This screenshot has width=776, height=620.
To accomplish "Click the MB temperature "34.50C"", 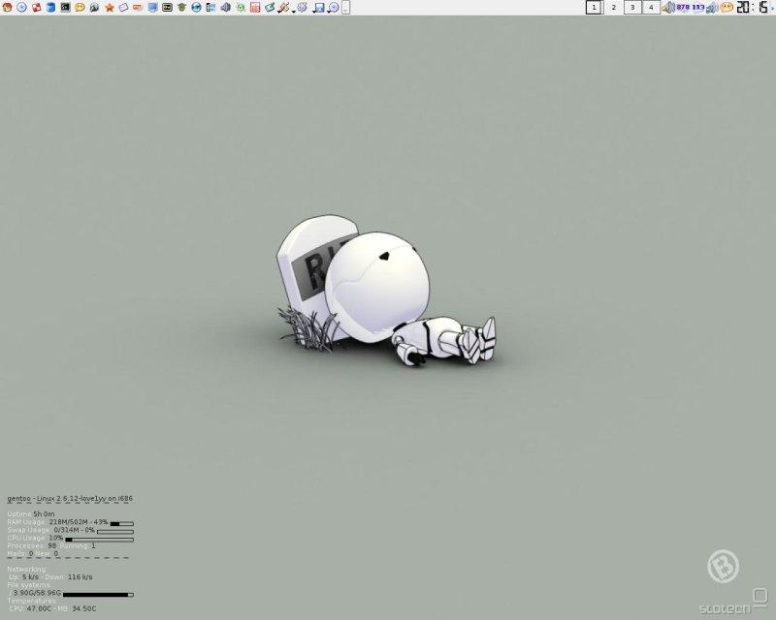I will click(x=84, y=608).
